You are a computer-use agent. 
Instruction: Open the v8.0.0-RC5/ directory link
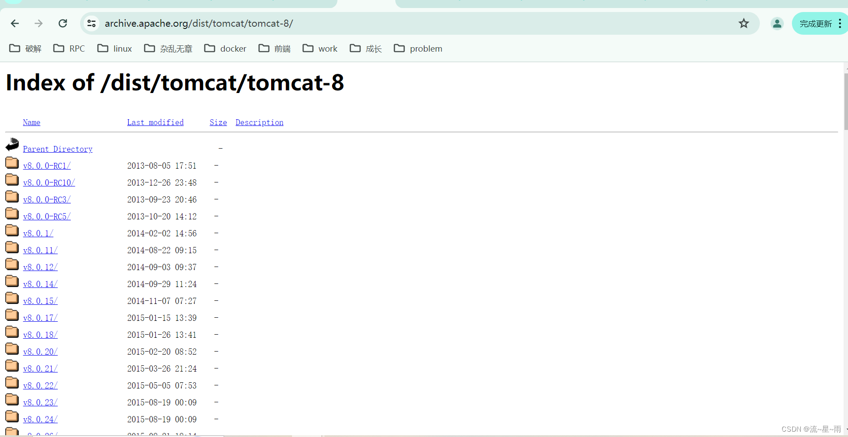click(x=47, y=216)
